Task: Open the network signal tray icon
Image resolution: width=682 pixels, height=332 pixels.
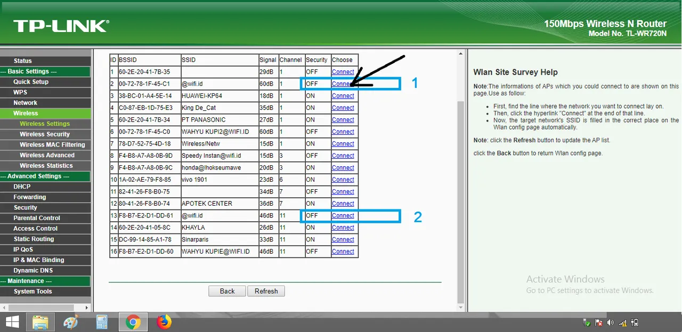Action: (x=622, y=323)
